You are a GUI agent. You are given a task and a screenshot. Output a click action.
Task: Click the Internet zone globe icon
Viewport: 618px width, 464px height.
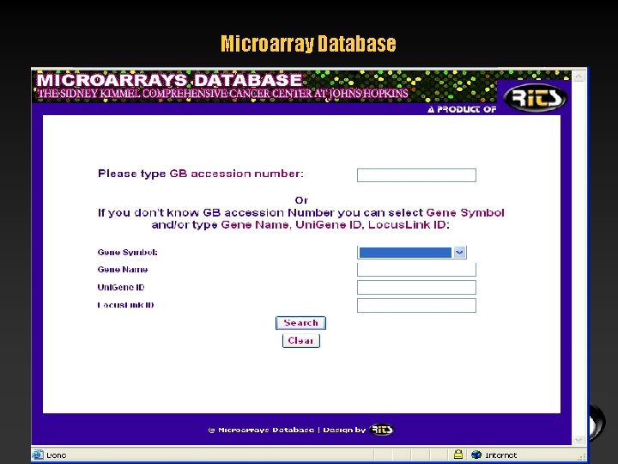tap(476, 455)
